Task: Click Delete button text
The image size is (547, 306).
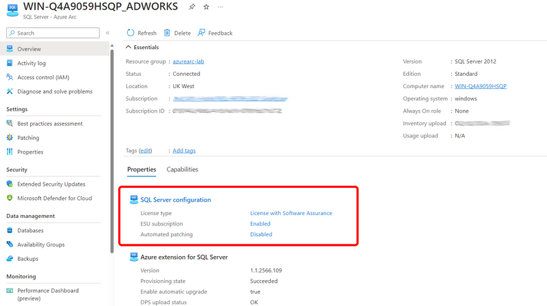Action: pos(183,33)
